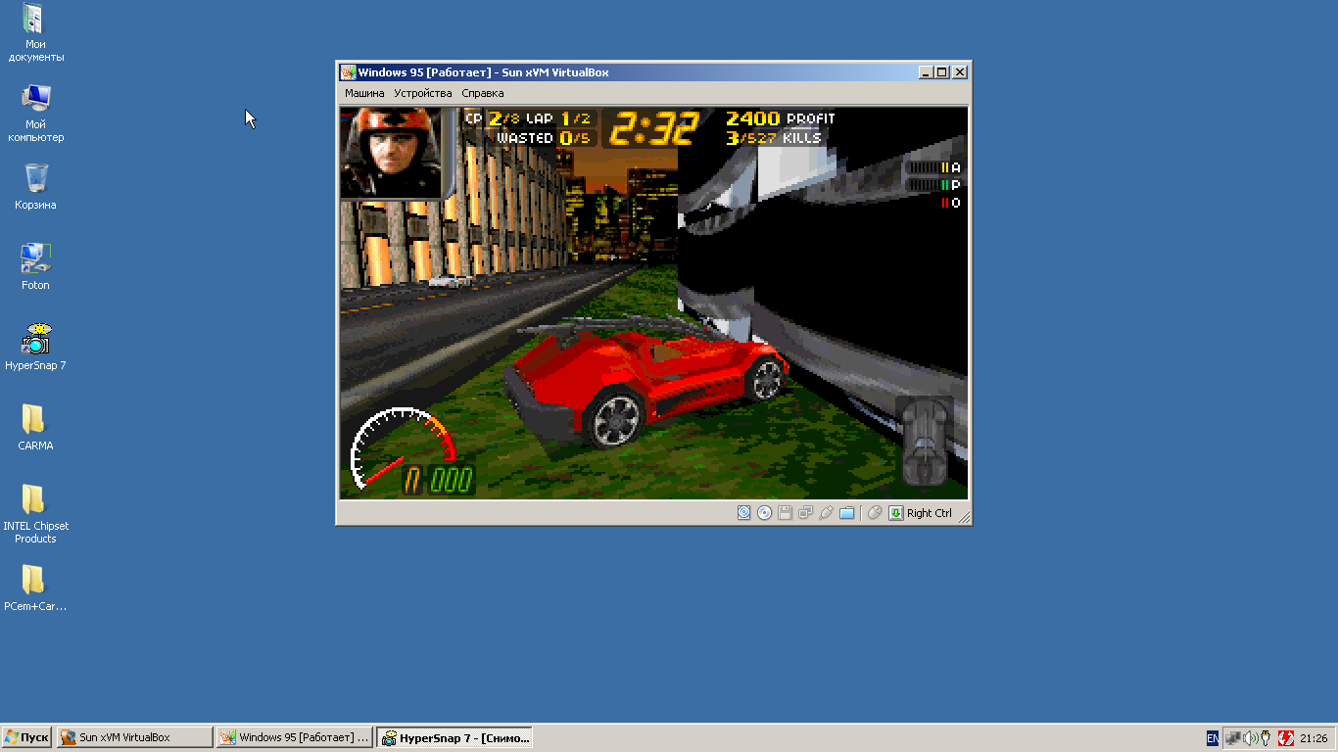
Task: Switch to Sun xVM VirtualBox taskbar button
Action: click(x=134, y=737)
